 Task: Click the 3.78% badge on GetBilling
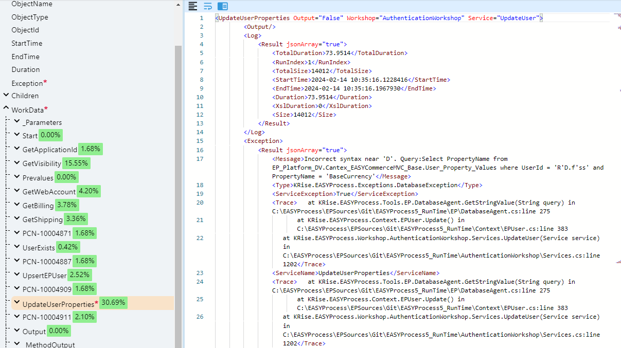pos(66,205)
